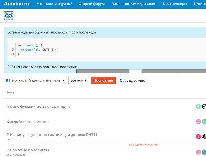The height and width of the screenshot is (157, 206).
Task: Click the Arduino forum infinity logo
Action: click(9, 16)
